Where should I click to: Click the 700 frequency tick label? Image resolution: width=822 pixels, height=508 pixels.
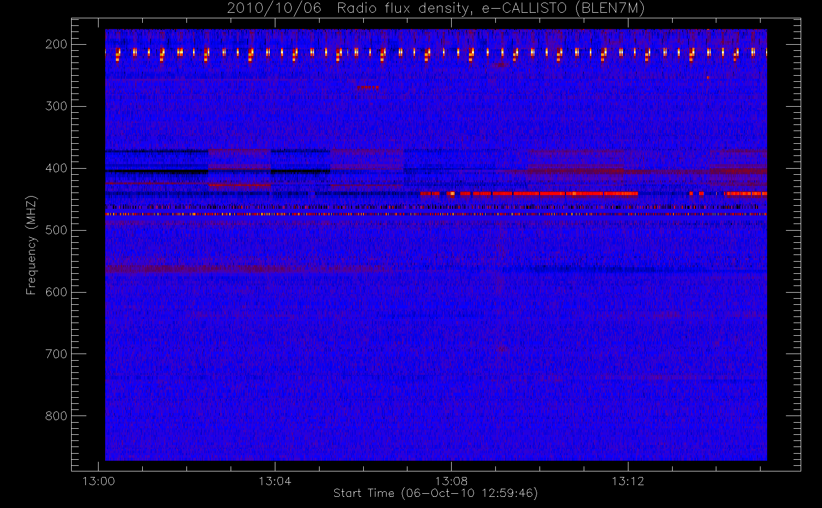(x=56, y=354)
